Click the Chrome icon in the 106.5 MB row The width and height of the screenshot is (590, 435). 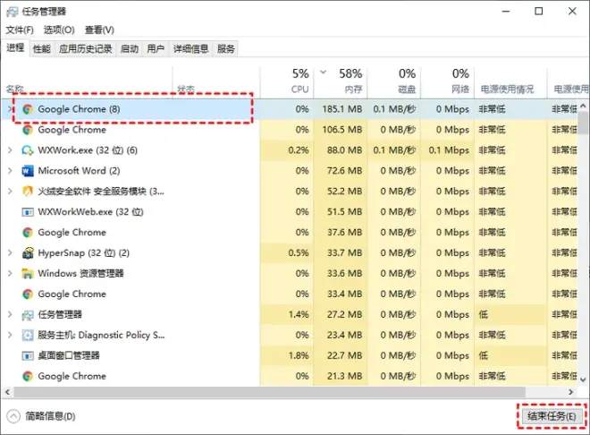pos(28,130)
